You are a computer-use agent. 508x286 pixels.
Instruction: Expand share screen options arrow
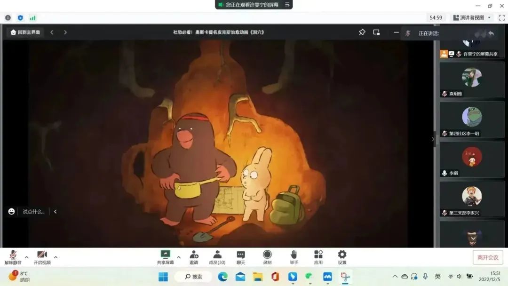point(179,257)
